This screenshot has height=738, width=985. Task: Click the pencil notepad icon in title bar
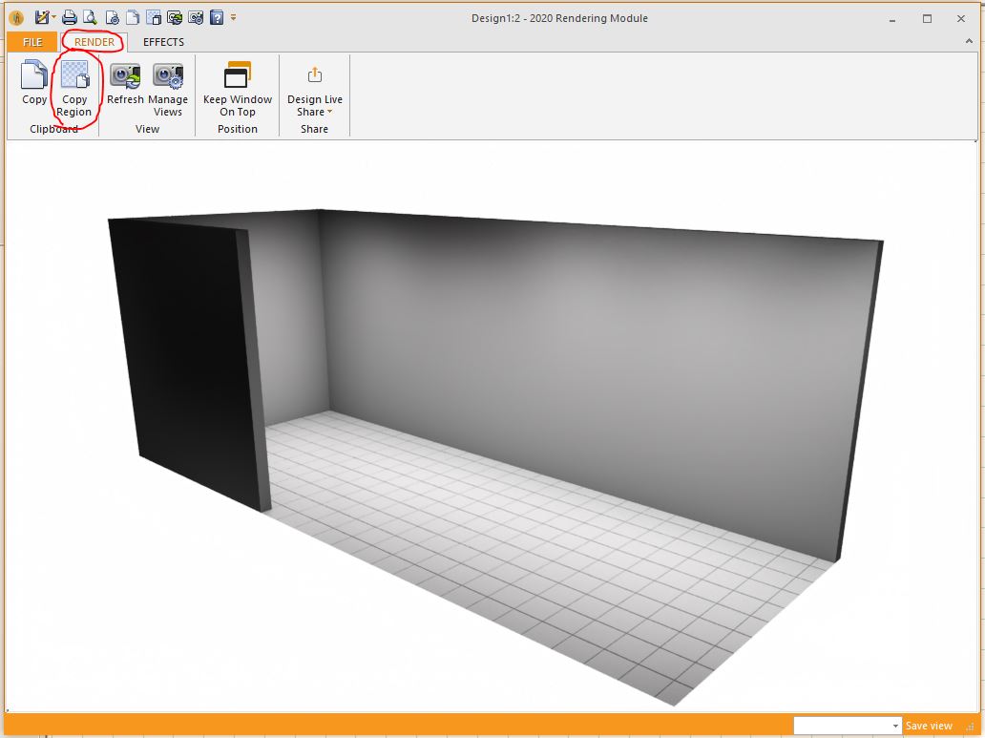tap(42, 17)
